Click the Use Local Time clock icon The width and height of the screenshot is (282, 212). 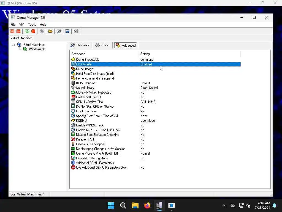point(73,111)
